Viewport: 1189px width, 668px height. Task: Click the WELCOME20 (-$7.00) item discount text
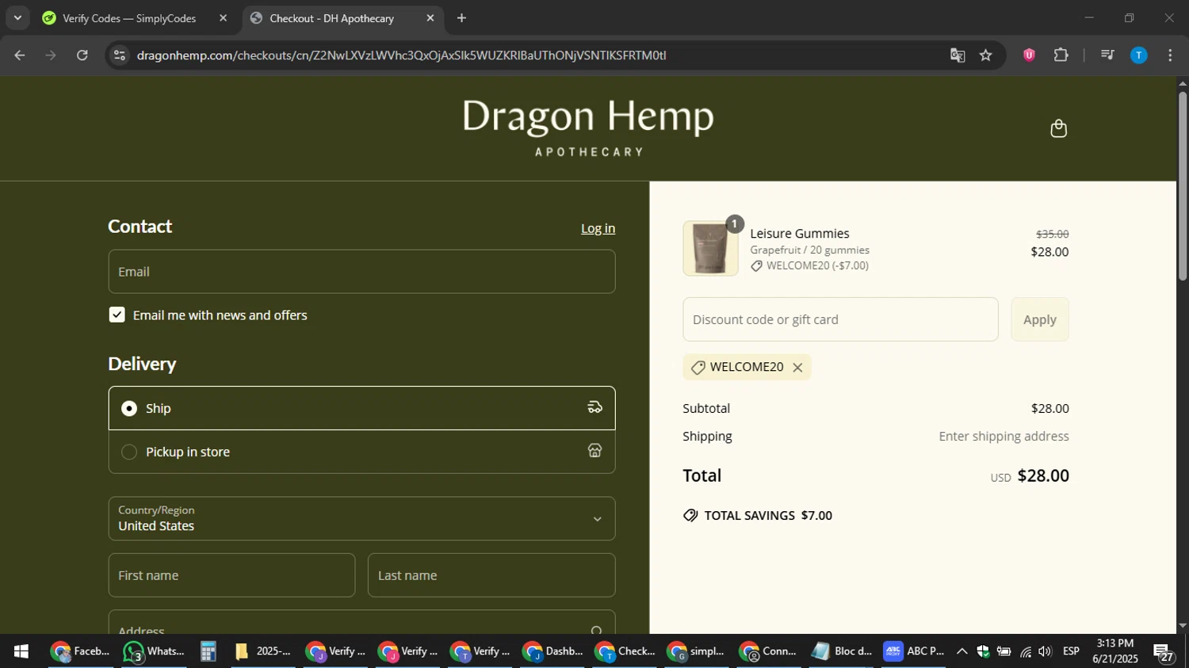click(x=817, y=266)
